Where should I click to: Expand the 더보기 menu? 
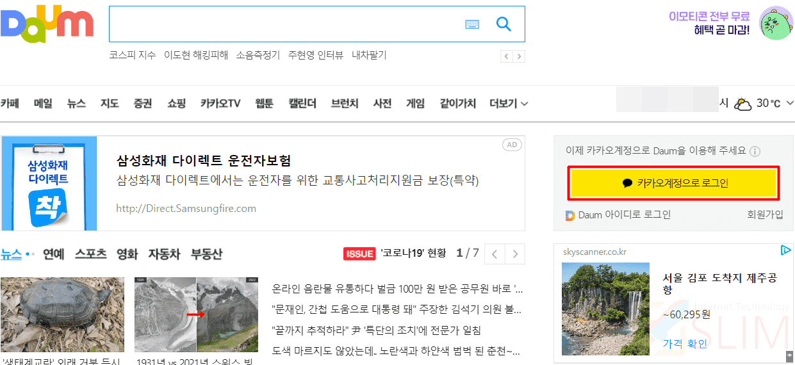tap(509, 104)
